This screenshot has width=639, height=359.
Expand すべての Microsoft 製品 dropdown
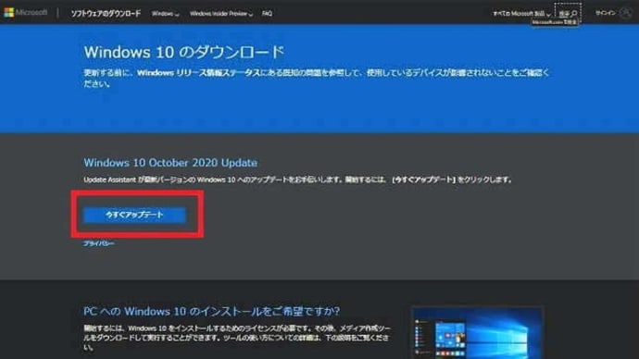tap(521, 14)
